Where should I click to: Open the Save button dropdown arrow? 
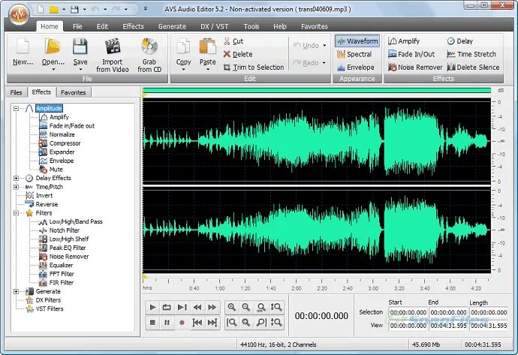click(x=80, y=70)
